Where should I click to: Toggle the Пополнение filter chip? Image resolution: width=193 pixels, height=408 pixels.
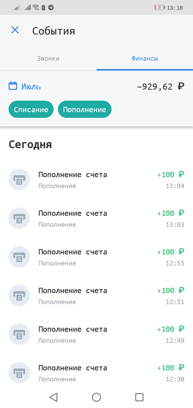[84, 109]
